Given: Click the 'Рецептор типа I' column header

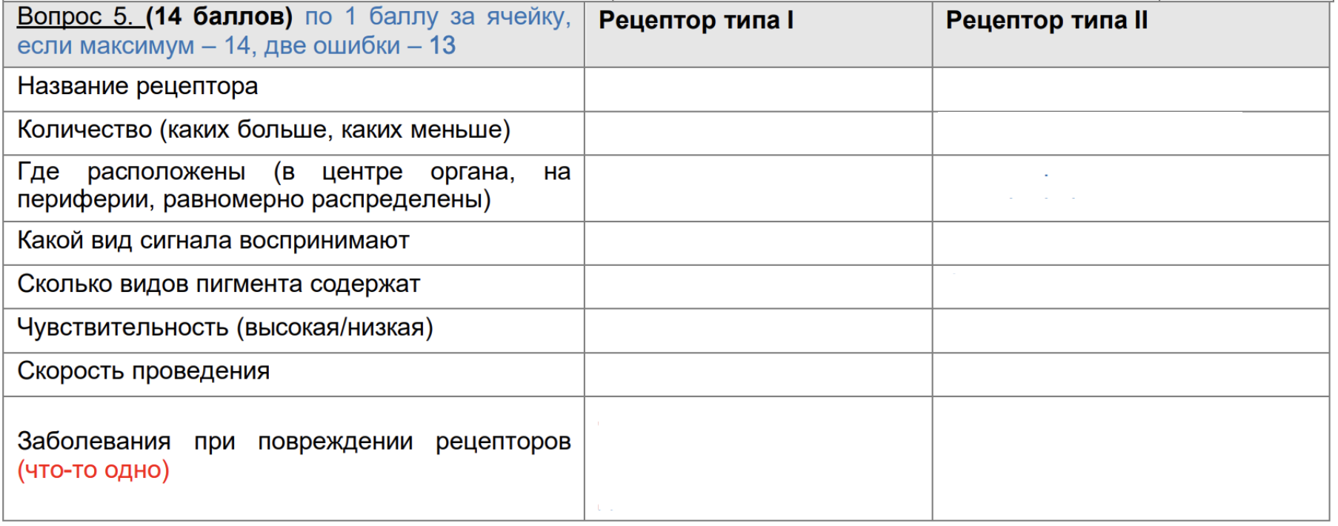Looking at the screenshot, I should point(696,21).
